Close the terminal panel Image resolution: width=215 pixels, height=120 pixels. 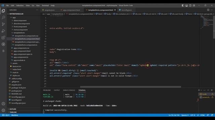212,90
